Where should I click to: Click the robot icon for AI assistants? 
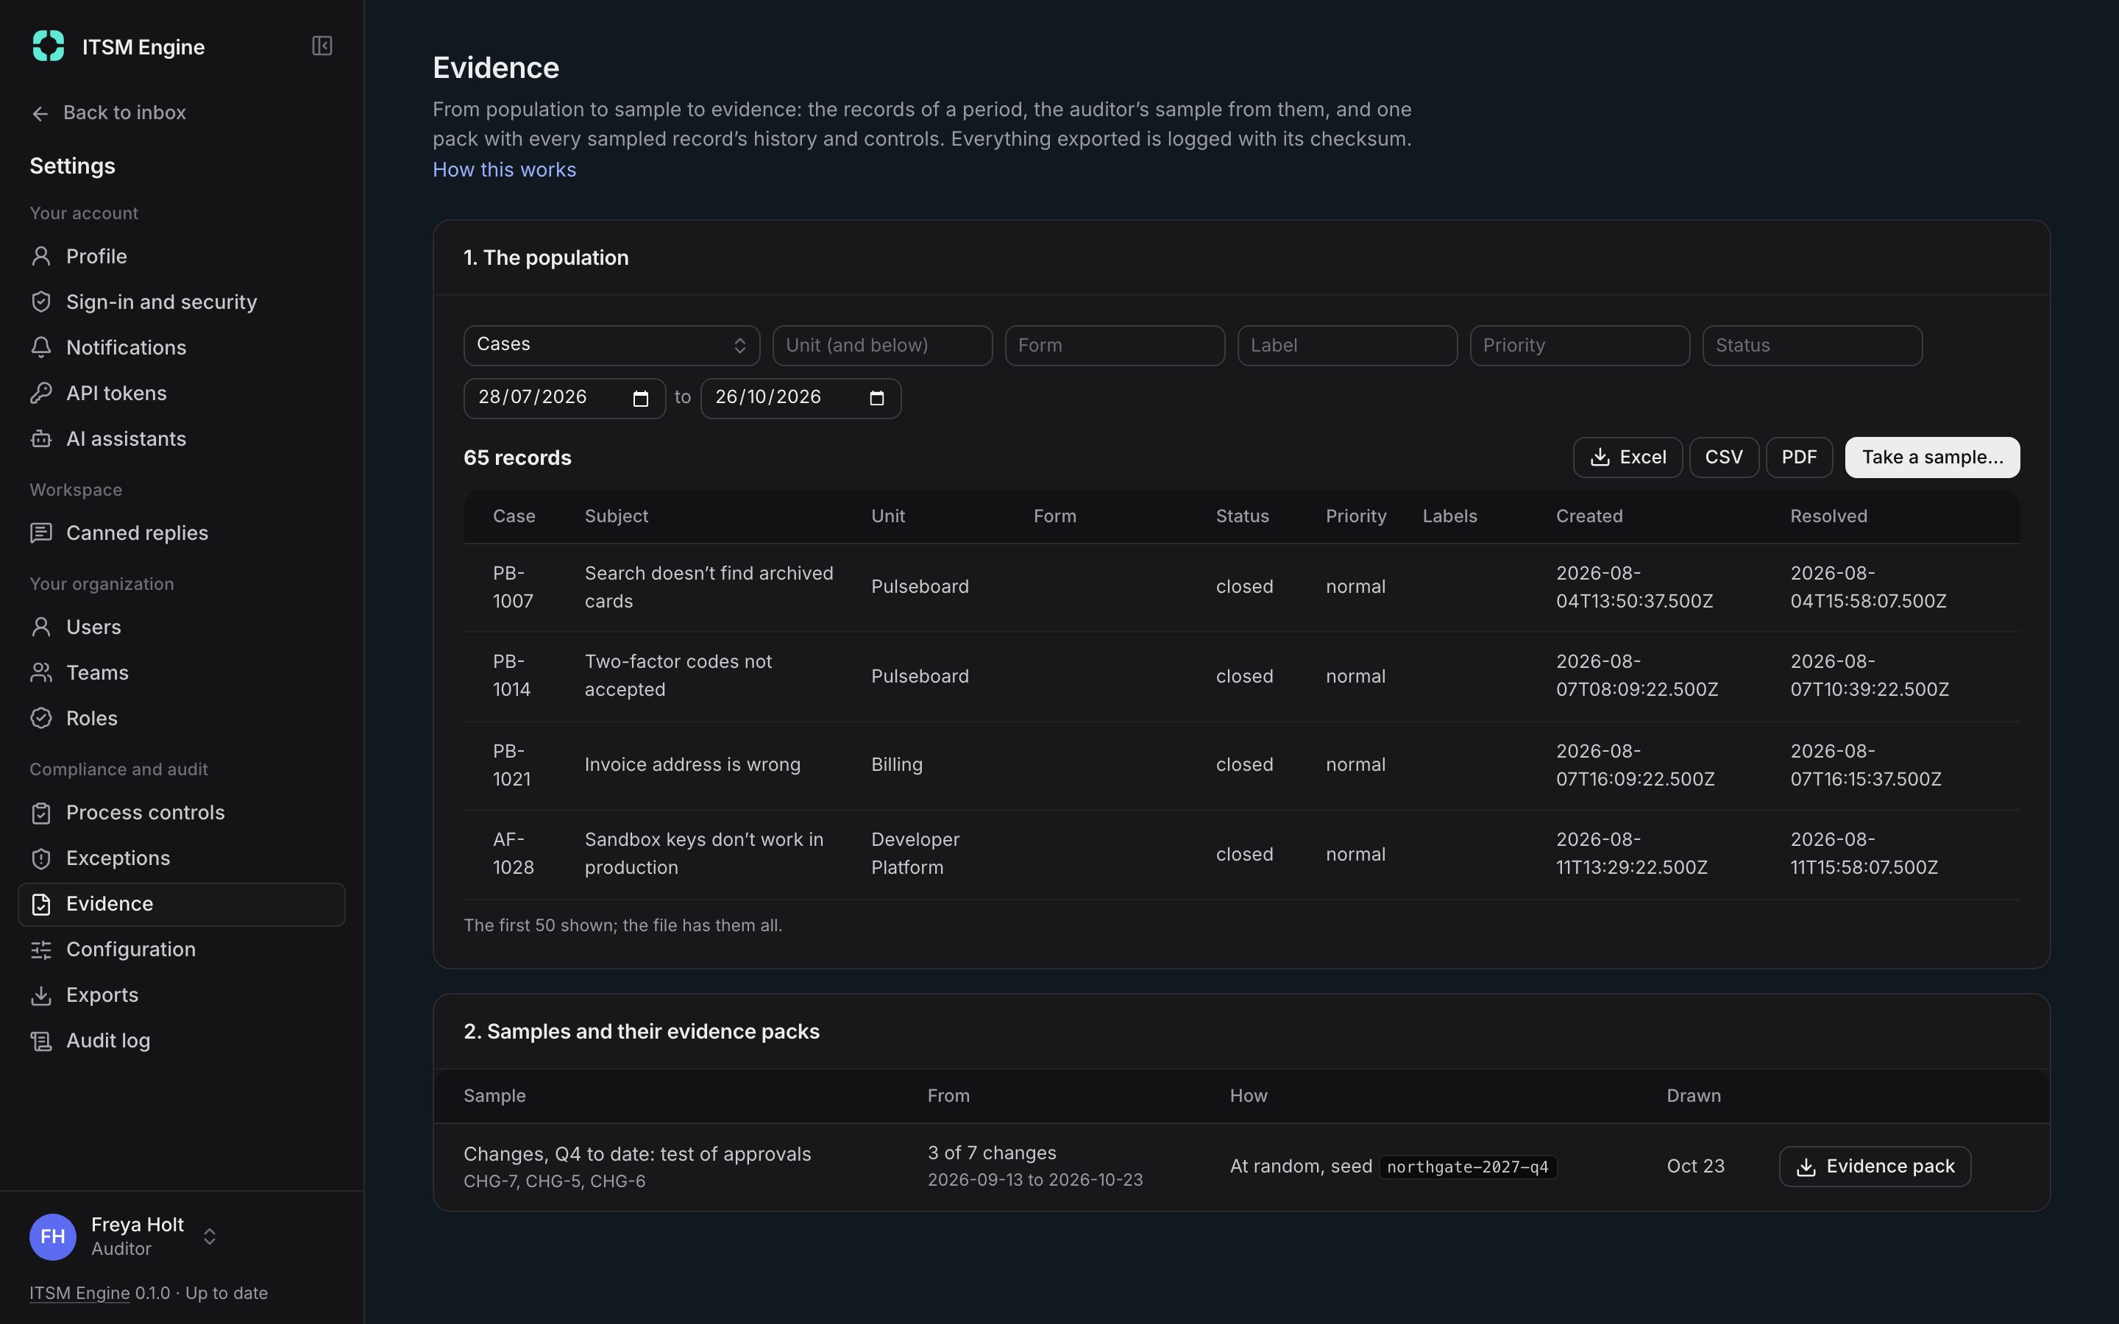pos(41,438)
